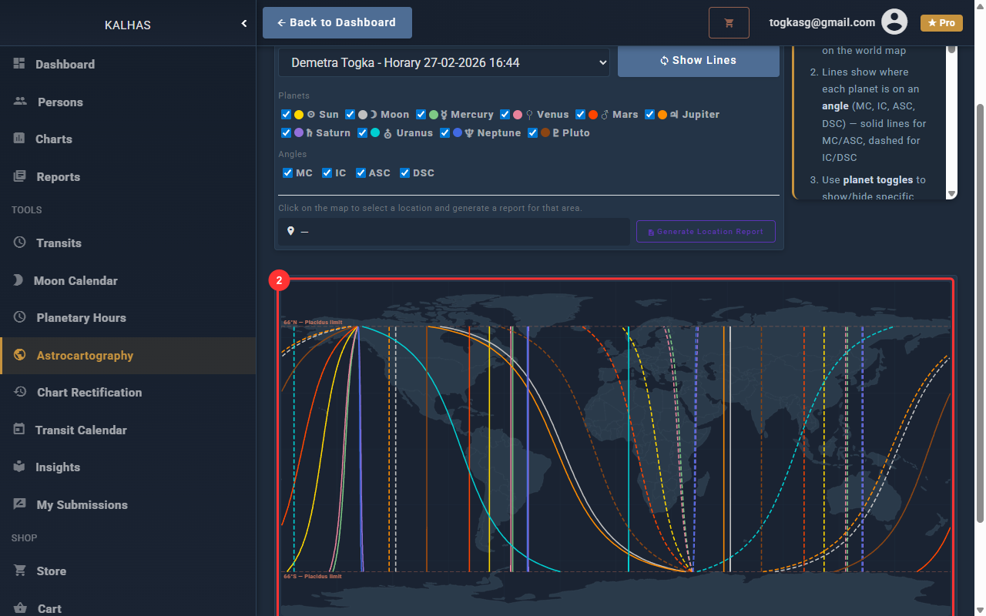This screenshot has width=986, height=616.
Task: Click the Chart Rectification history icon
Action: pos(21,392)
